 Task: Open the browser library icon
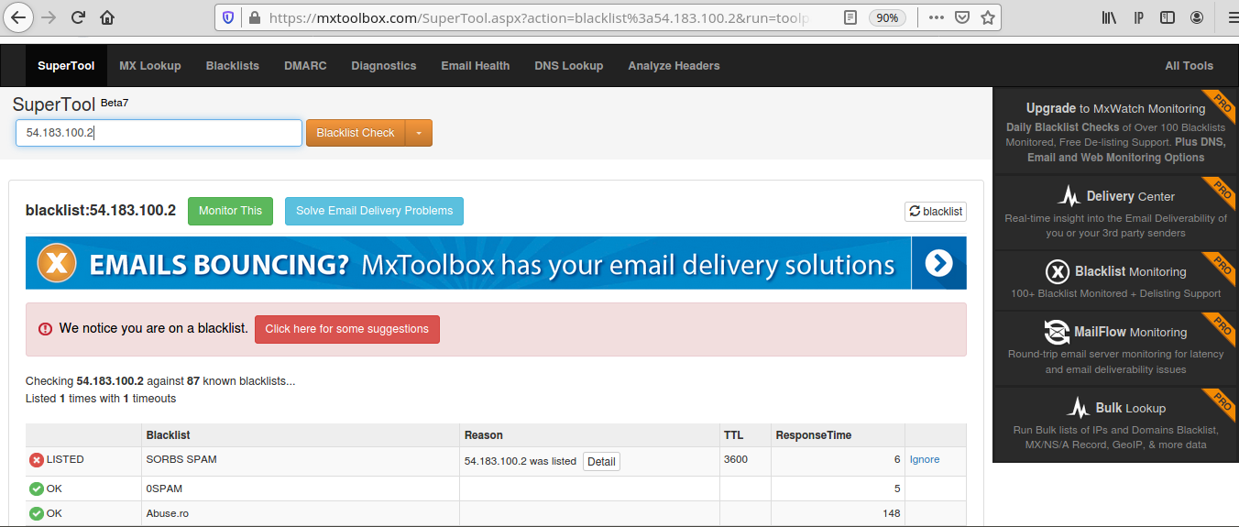click(x=1109, y=17)
